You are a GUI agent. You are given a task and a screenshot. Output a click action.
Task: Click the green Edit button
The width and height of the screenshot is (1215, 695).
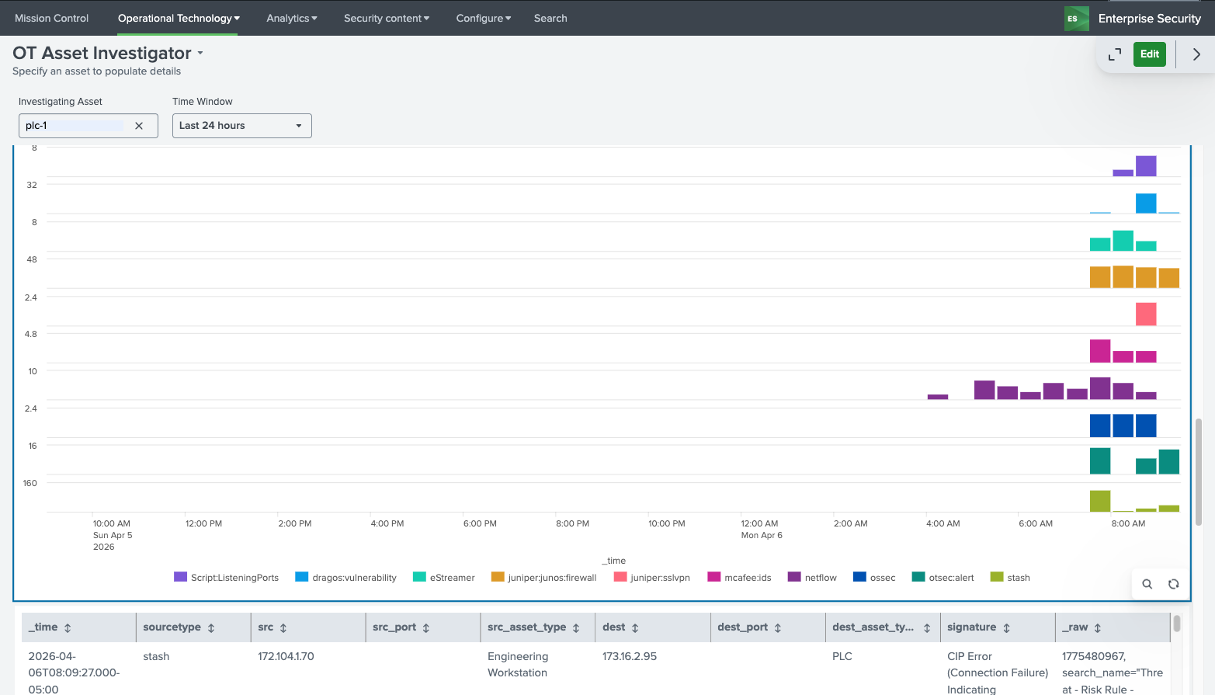coord(1149,54)
